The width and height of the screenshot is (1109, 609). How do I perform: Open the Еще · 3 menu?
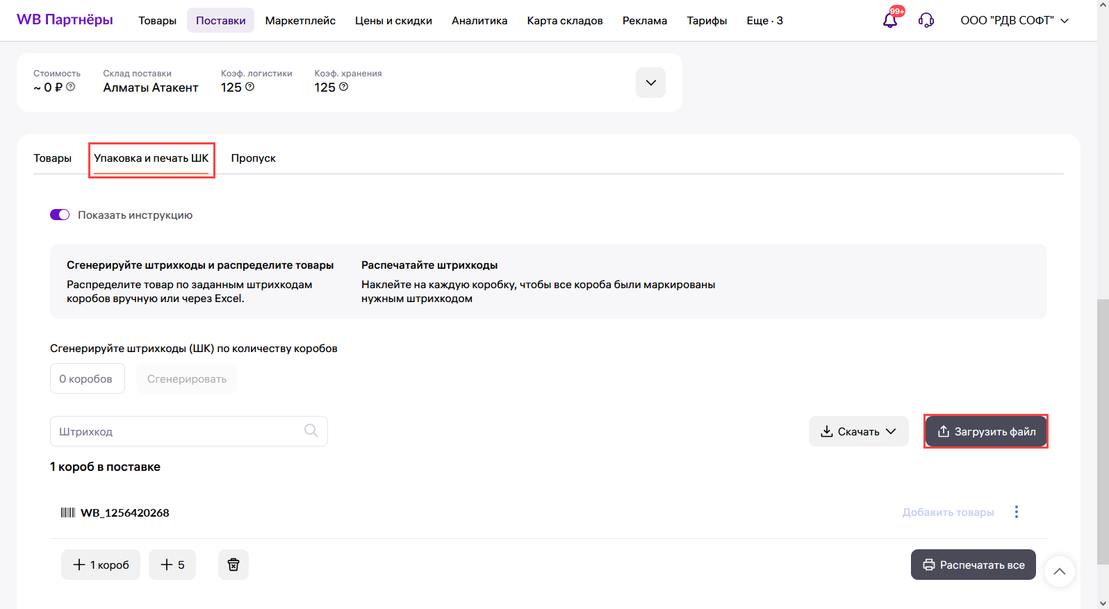point(764,21)
